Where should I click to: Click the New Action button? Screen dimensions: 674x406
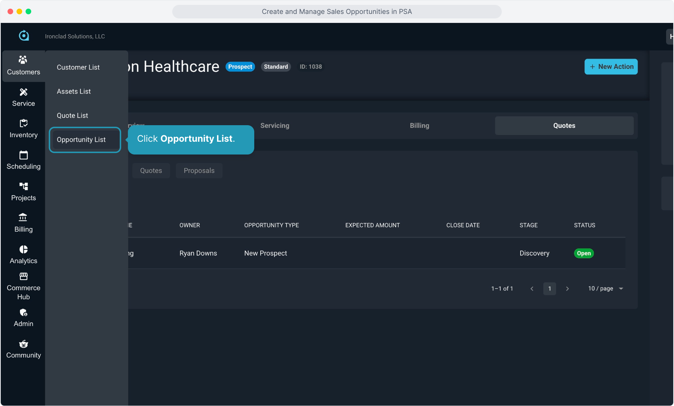611,67
